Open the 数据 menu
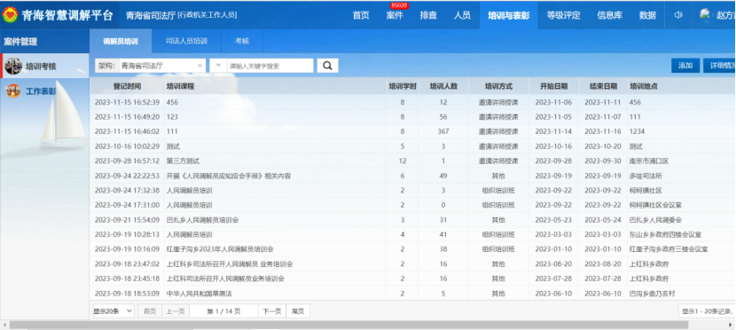 click(x=647, y=15)
